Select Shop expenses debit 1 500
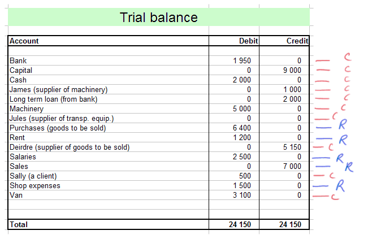Image resolution: width=368 pixels, height=239 pixels. [234, 185]
